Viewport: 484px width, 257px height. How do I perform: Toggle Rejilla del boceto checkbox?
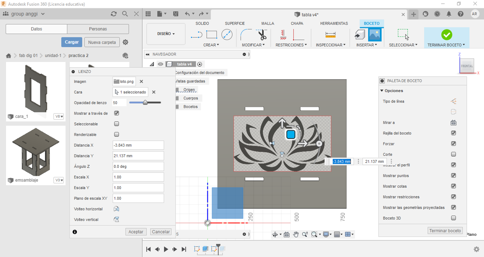pos(453,133)
